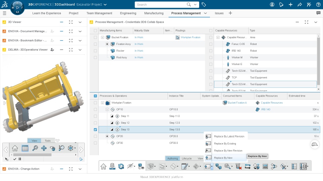Click the plus add icon in top bar
The image size is (323, 181).
point(290,4)
